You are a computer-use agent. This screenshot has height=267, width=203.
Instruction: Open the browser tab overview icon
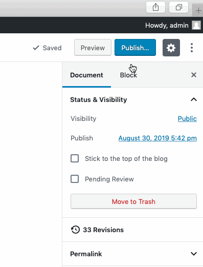[178, 7]
